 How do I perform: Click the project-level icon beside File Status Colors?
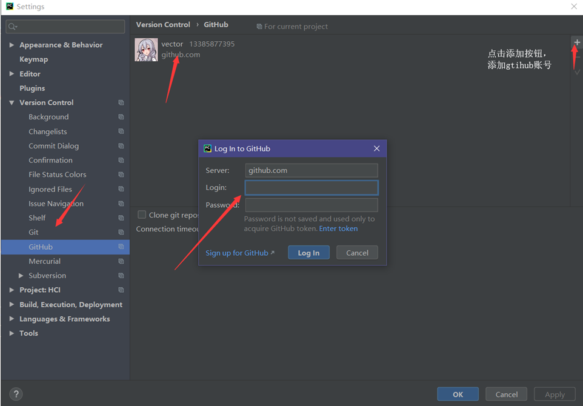[121, 175]
